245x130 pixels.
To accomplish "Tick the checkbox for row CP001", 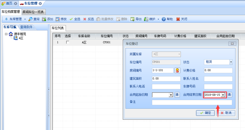I will [68, 42].
